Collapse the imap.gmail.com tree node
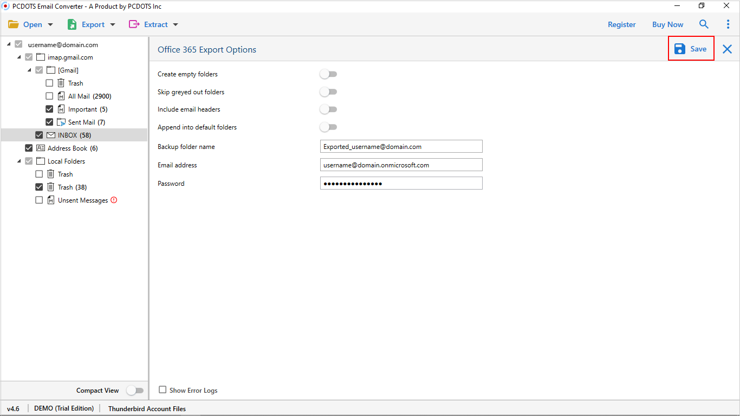Viewport: 740px width, 416px height. point(19,57)
